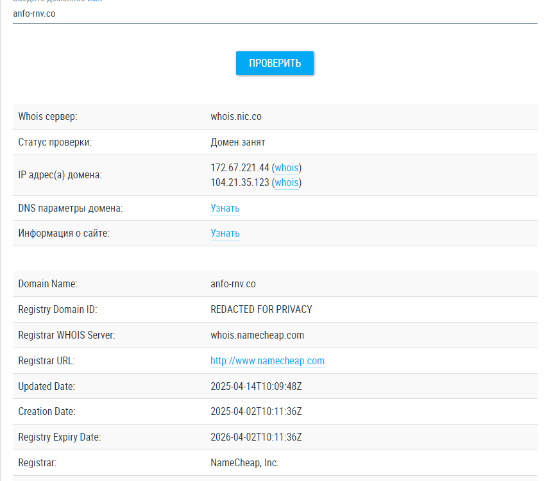Click the REDACTED FOR PRIVACY value

coord(261,310)
